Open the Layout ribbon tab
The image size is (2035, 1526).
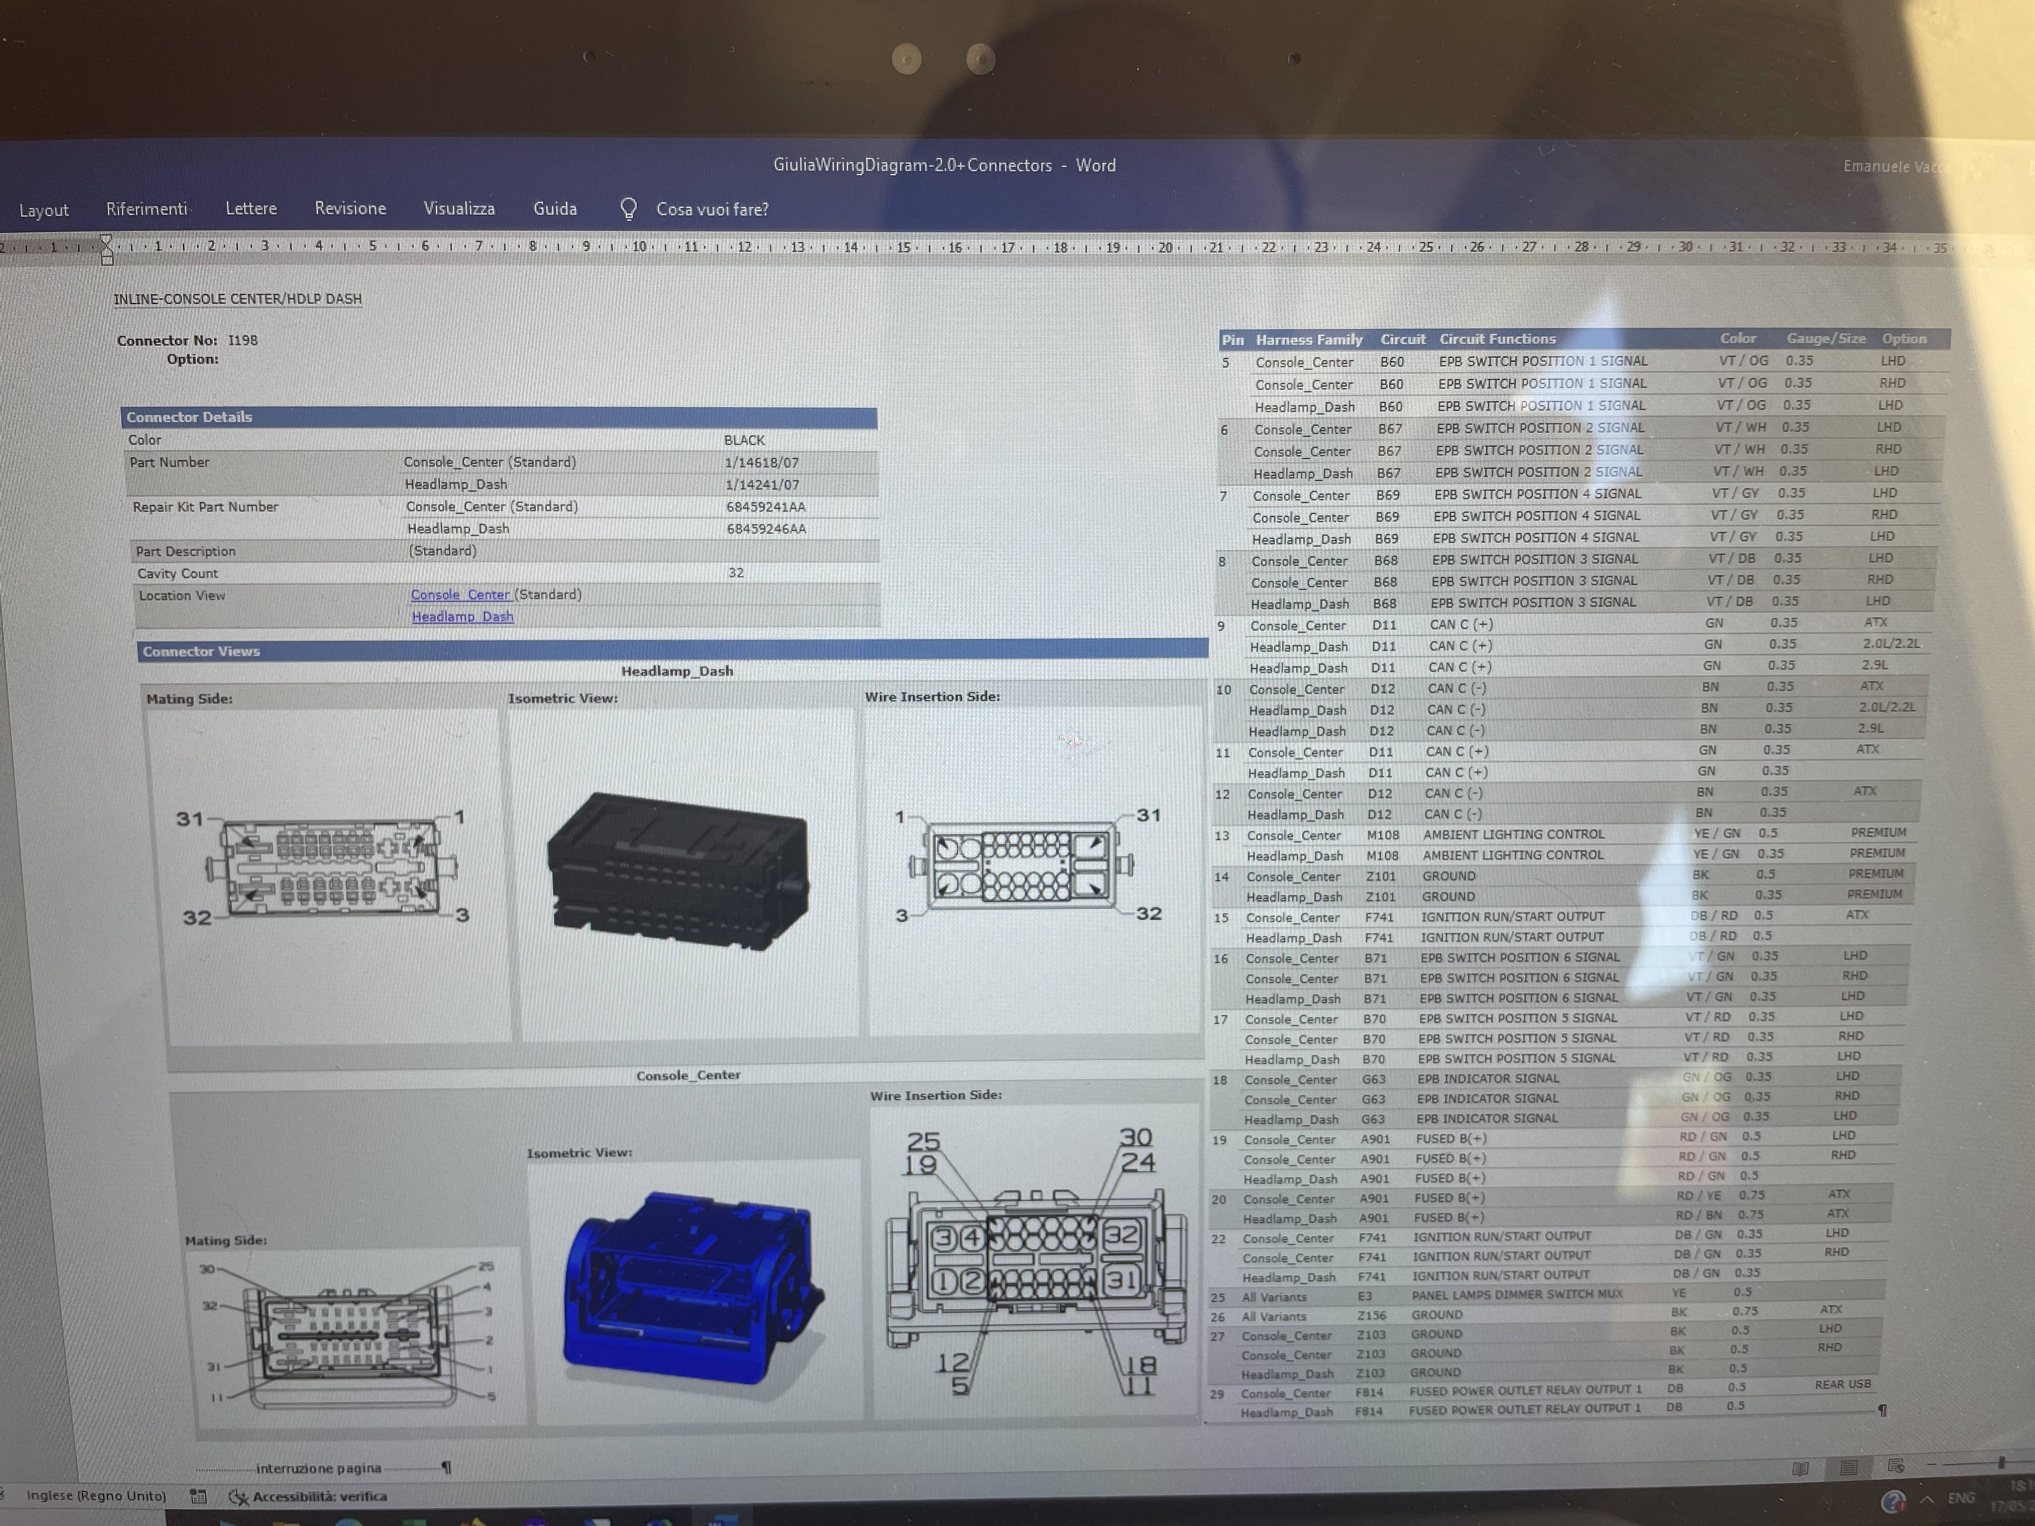[x=43, y=210]
